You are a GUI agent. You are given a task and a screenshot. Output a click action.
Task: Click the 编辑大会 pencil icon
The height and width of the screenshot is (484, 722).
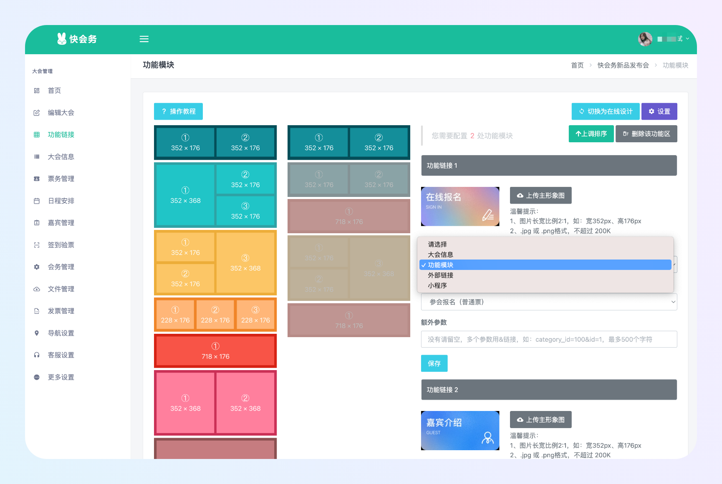(37, 113)
